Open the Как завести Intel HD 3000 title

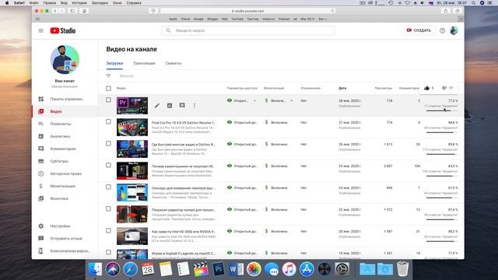pos(184,232)
